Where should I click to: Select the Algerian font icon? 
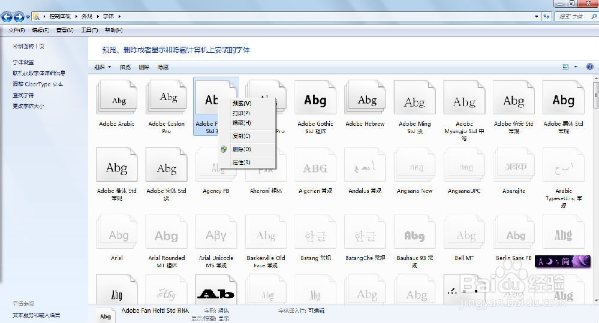tap(315, 165)
